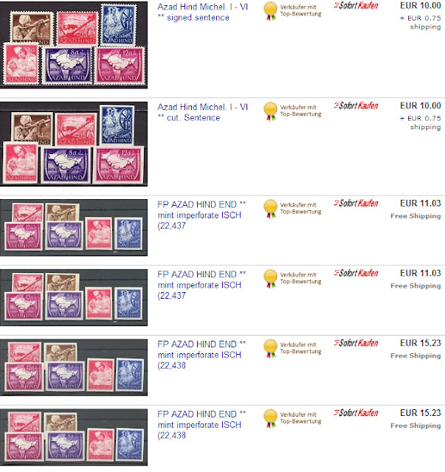Screen dimensions: 445x472
Task: Click EUR 10.00 price of signed sentence listing
Action: pyautogui.click(x=421, y=5)
